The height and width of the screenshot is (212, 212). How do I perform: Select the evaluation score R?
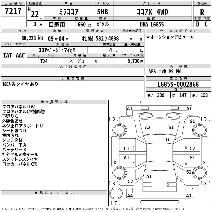pos(202,12)
